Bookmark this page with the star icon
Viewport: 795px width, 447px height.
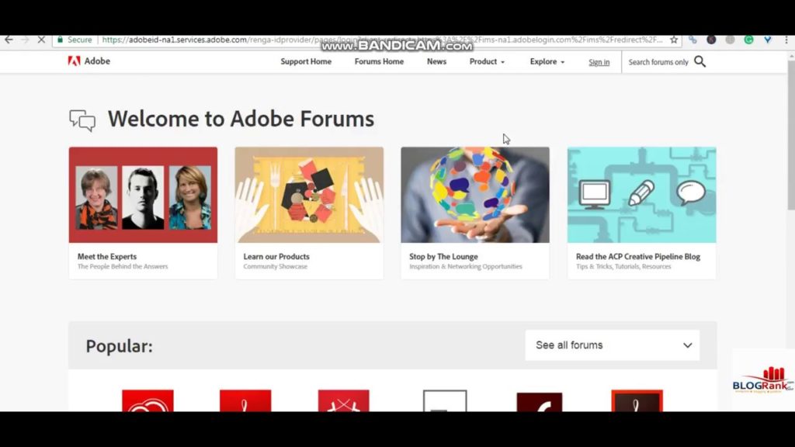[x=674, y=40]
